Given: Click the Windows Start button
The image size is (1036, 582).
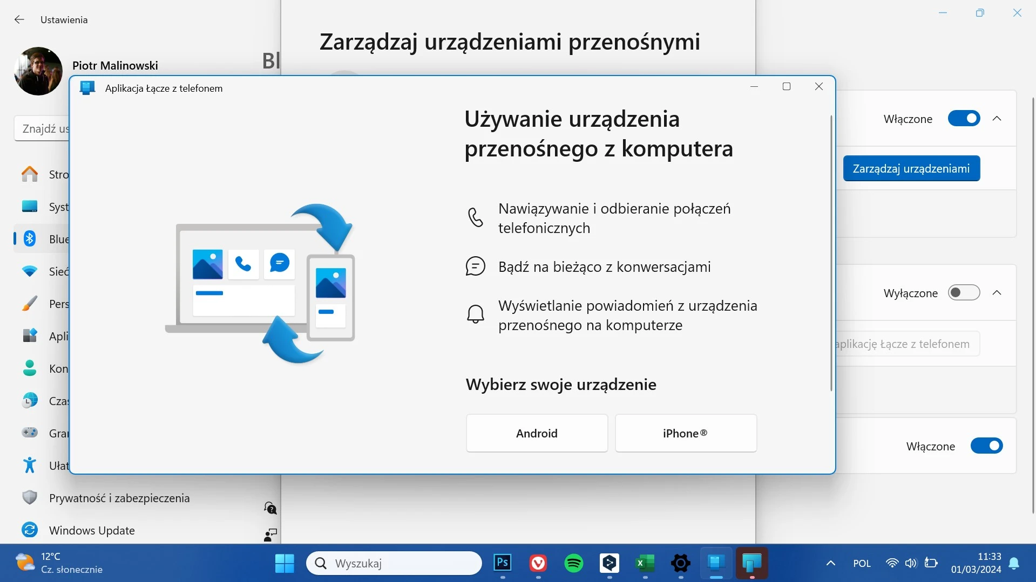Looking at the screenshot, I should click(285, 563).
